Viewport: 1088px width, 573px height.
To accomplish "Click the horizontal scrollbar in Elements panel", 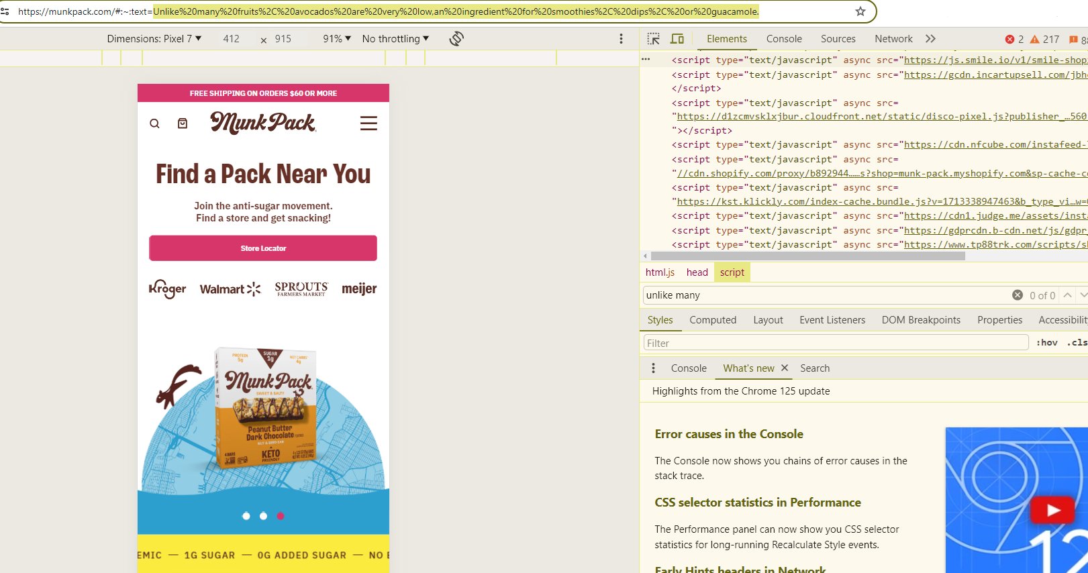I will pyautogui.click(x=808, y=256).
